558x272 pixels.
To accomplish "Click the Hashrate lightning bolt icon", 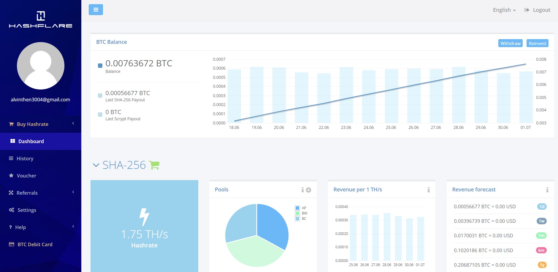I will [x=144, y=217].
